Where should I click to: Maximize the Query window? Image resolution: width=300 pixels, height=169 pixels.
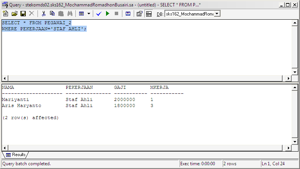pos(288,5)
